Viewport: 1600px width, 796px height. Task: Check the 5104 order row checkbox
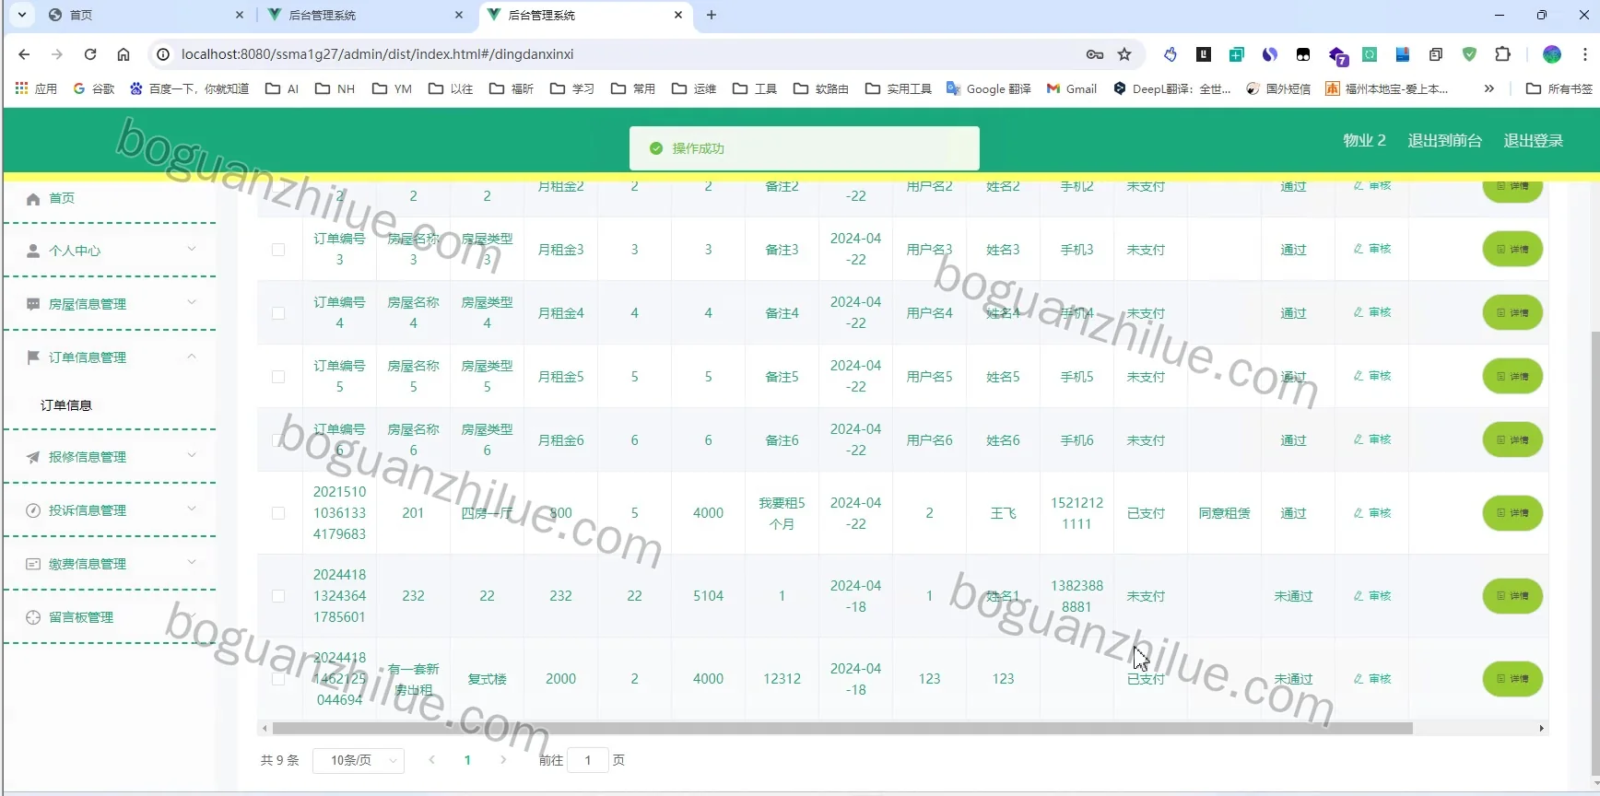[278, 596]
